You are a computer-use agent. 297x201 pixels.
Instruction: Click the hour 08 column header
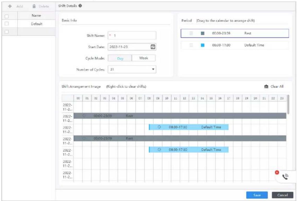149,98
